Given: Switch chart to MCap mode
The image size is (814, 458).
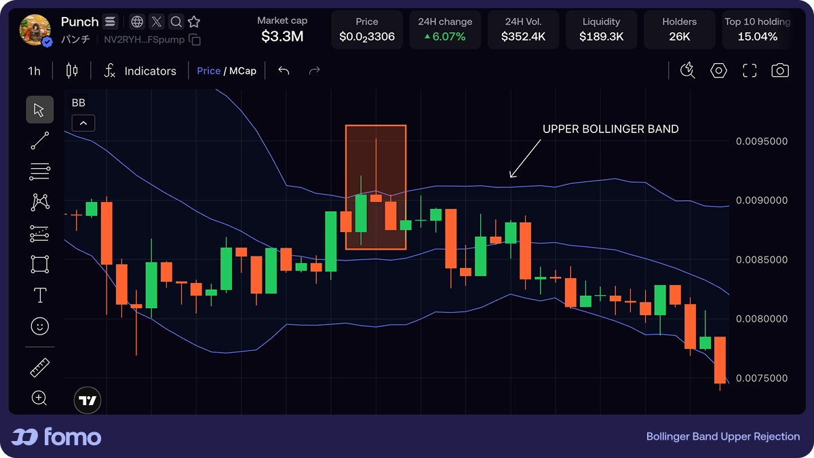Looking at the screenshot, I should point(243,71).
